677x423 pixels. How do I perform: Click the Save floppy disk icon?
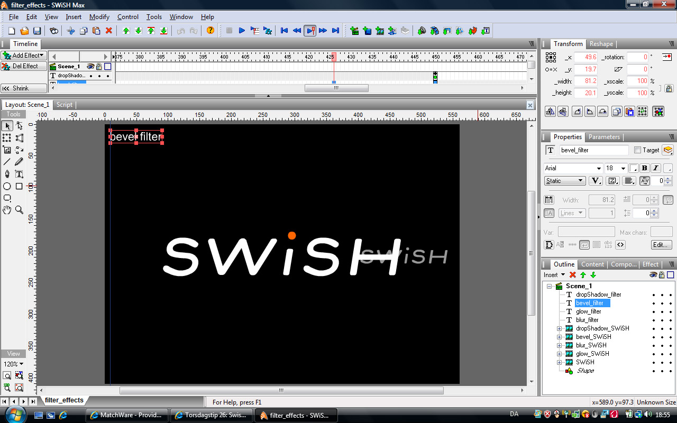click(37, 31)
